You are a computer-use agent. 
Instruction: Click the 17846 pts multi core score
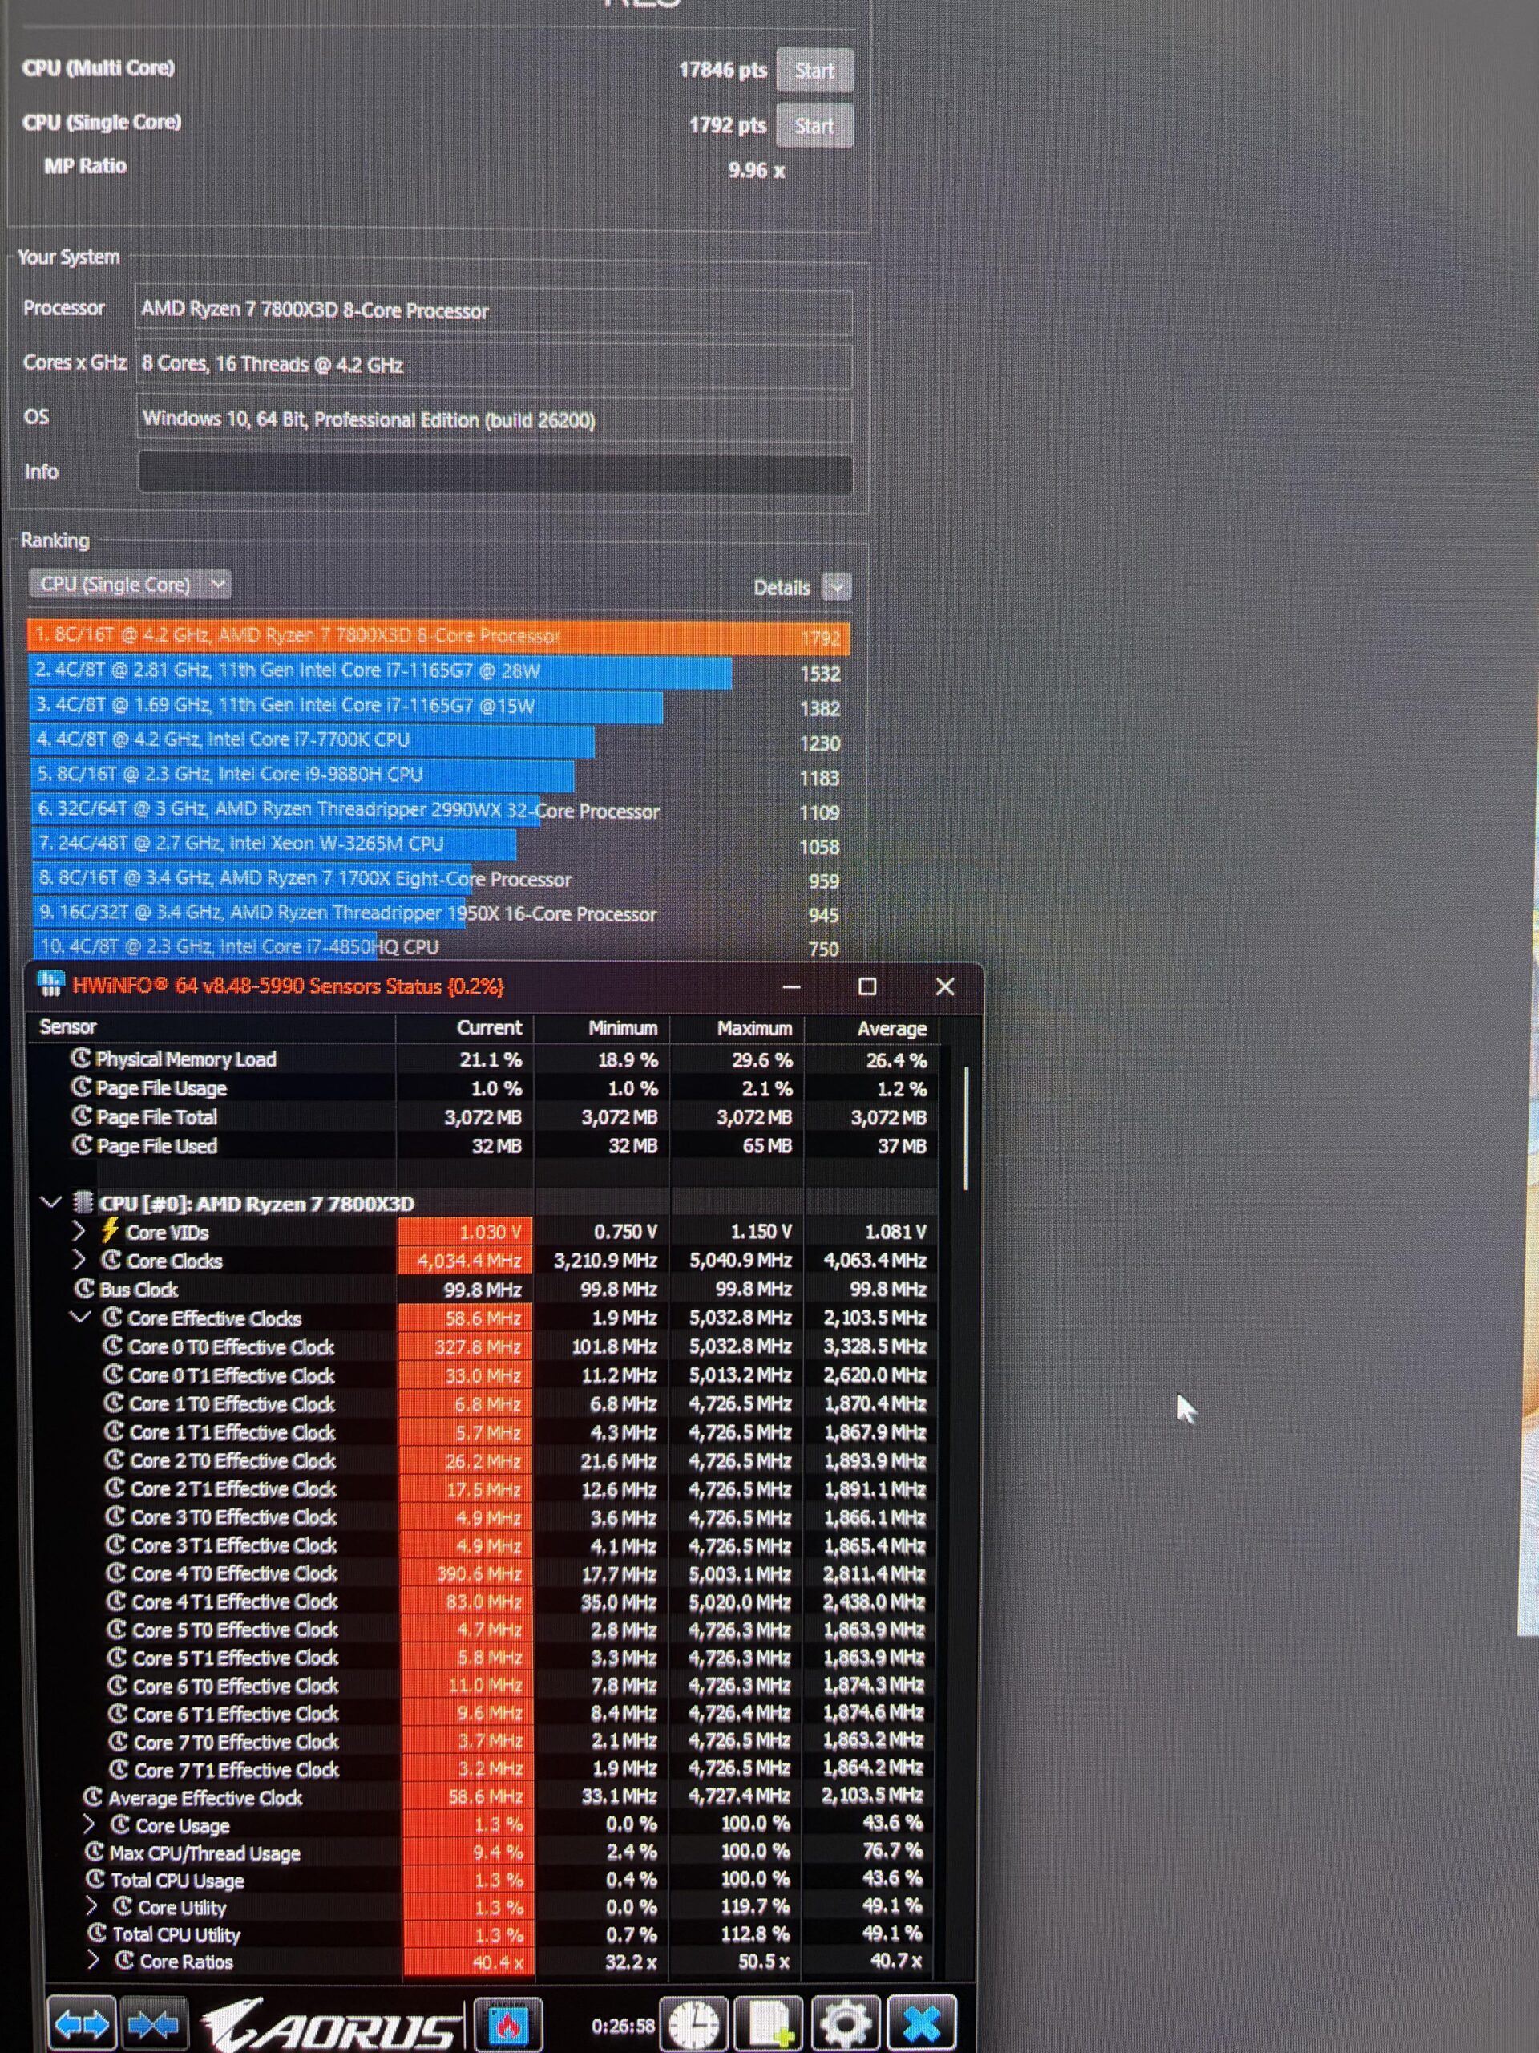[723, 70]
